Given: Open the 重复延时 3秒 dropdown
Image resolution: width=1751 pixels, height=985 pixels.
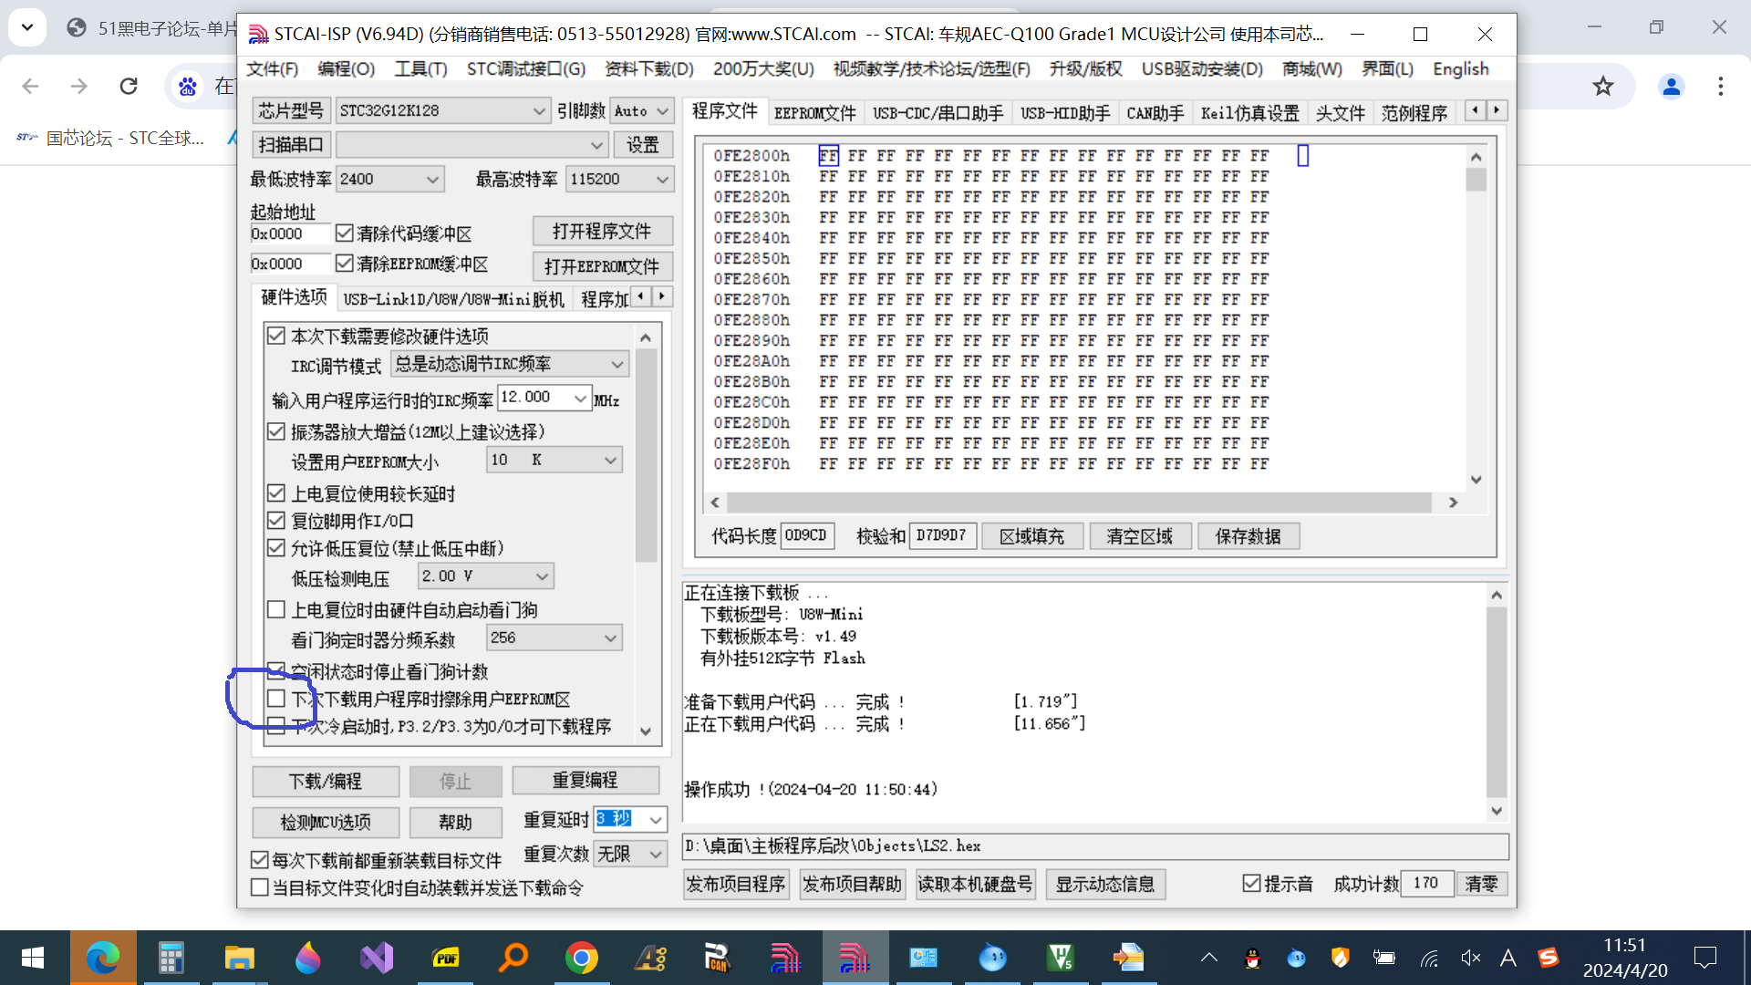Looking at the screenshot, I should (630, 819).
